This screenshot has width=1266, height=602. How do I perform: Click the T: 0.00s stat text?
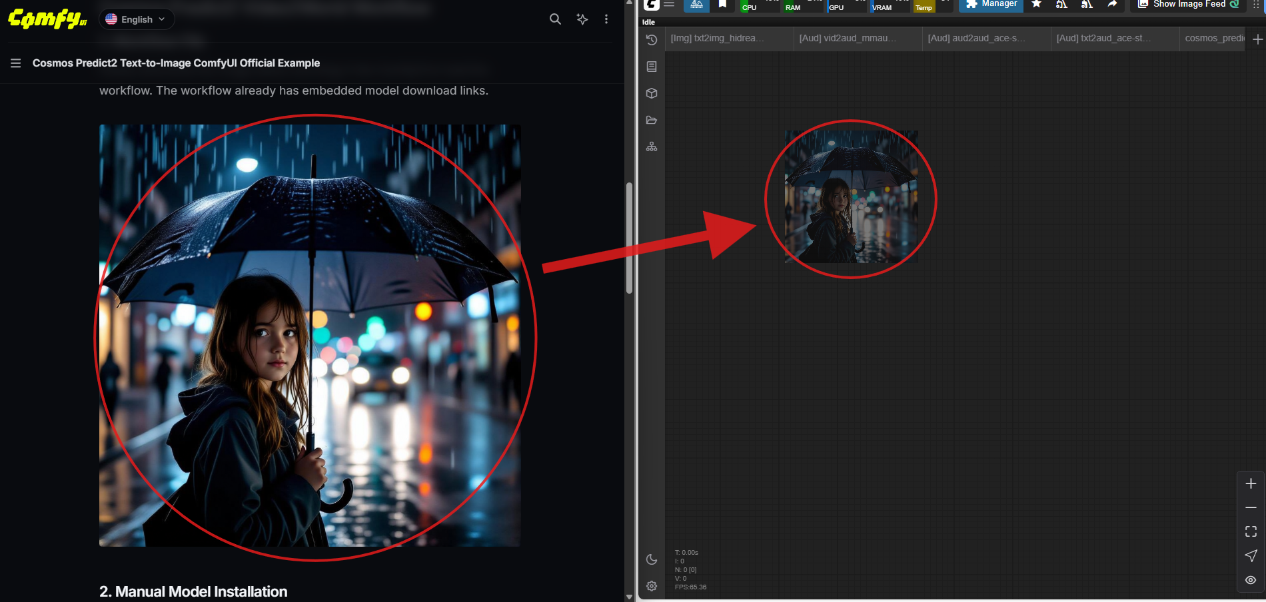[686, 553]
